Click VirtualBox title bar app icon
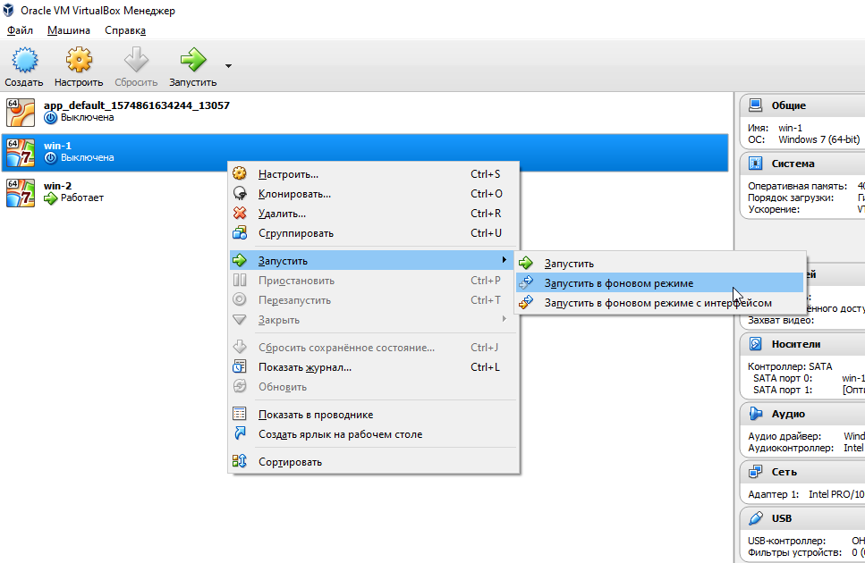This screenshot has height=563, width=865. (8, 11)
